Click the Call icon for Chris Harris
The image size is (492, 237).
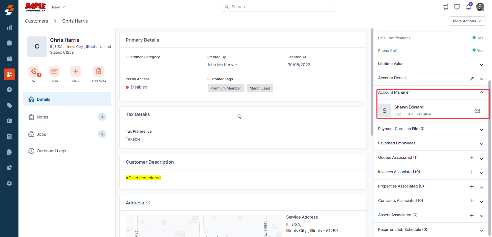pyautogui.click(x=34, y=71)
